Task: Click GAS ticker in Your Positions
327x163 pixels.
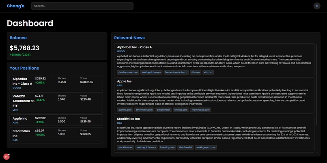Action: coord(15,140)
